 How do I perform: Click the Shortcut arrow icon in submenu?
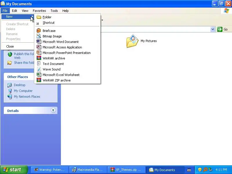click(38, 23)
